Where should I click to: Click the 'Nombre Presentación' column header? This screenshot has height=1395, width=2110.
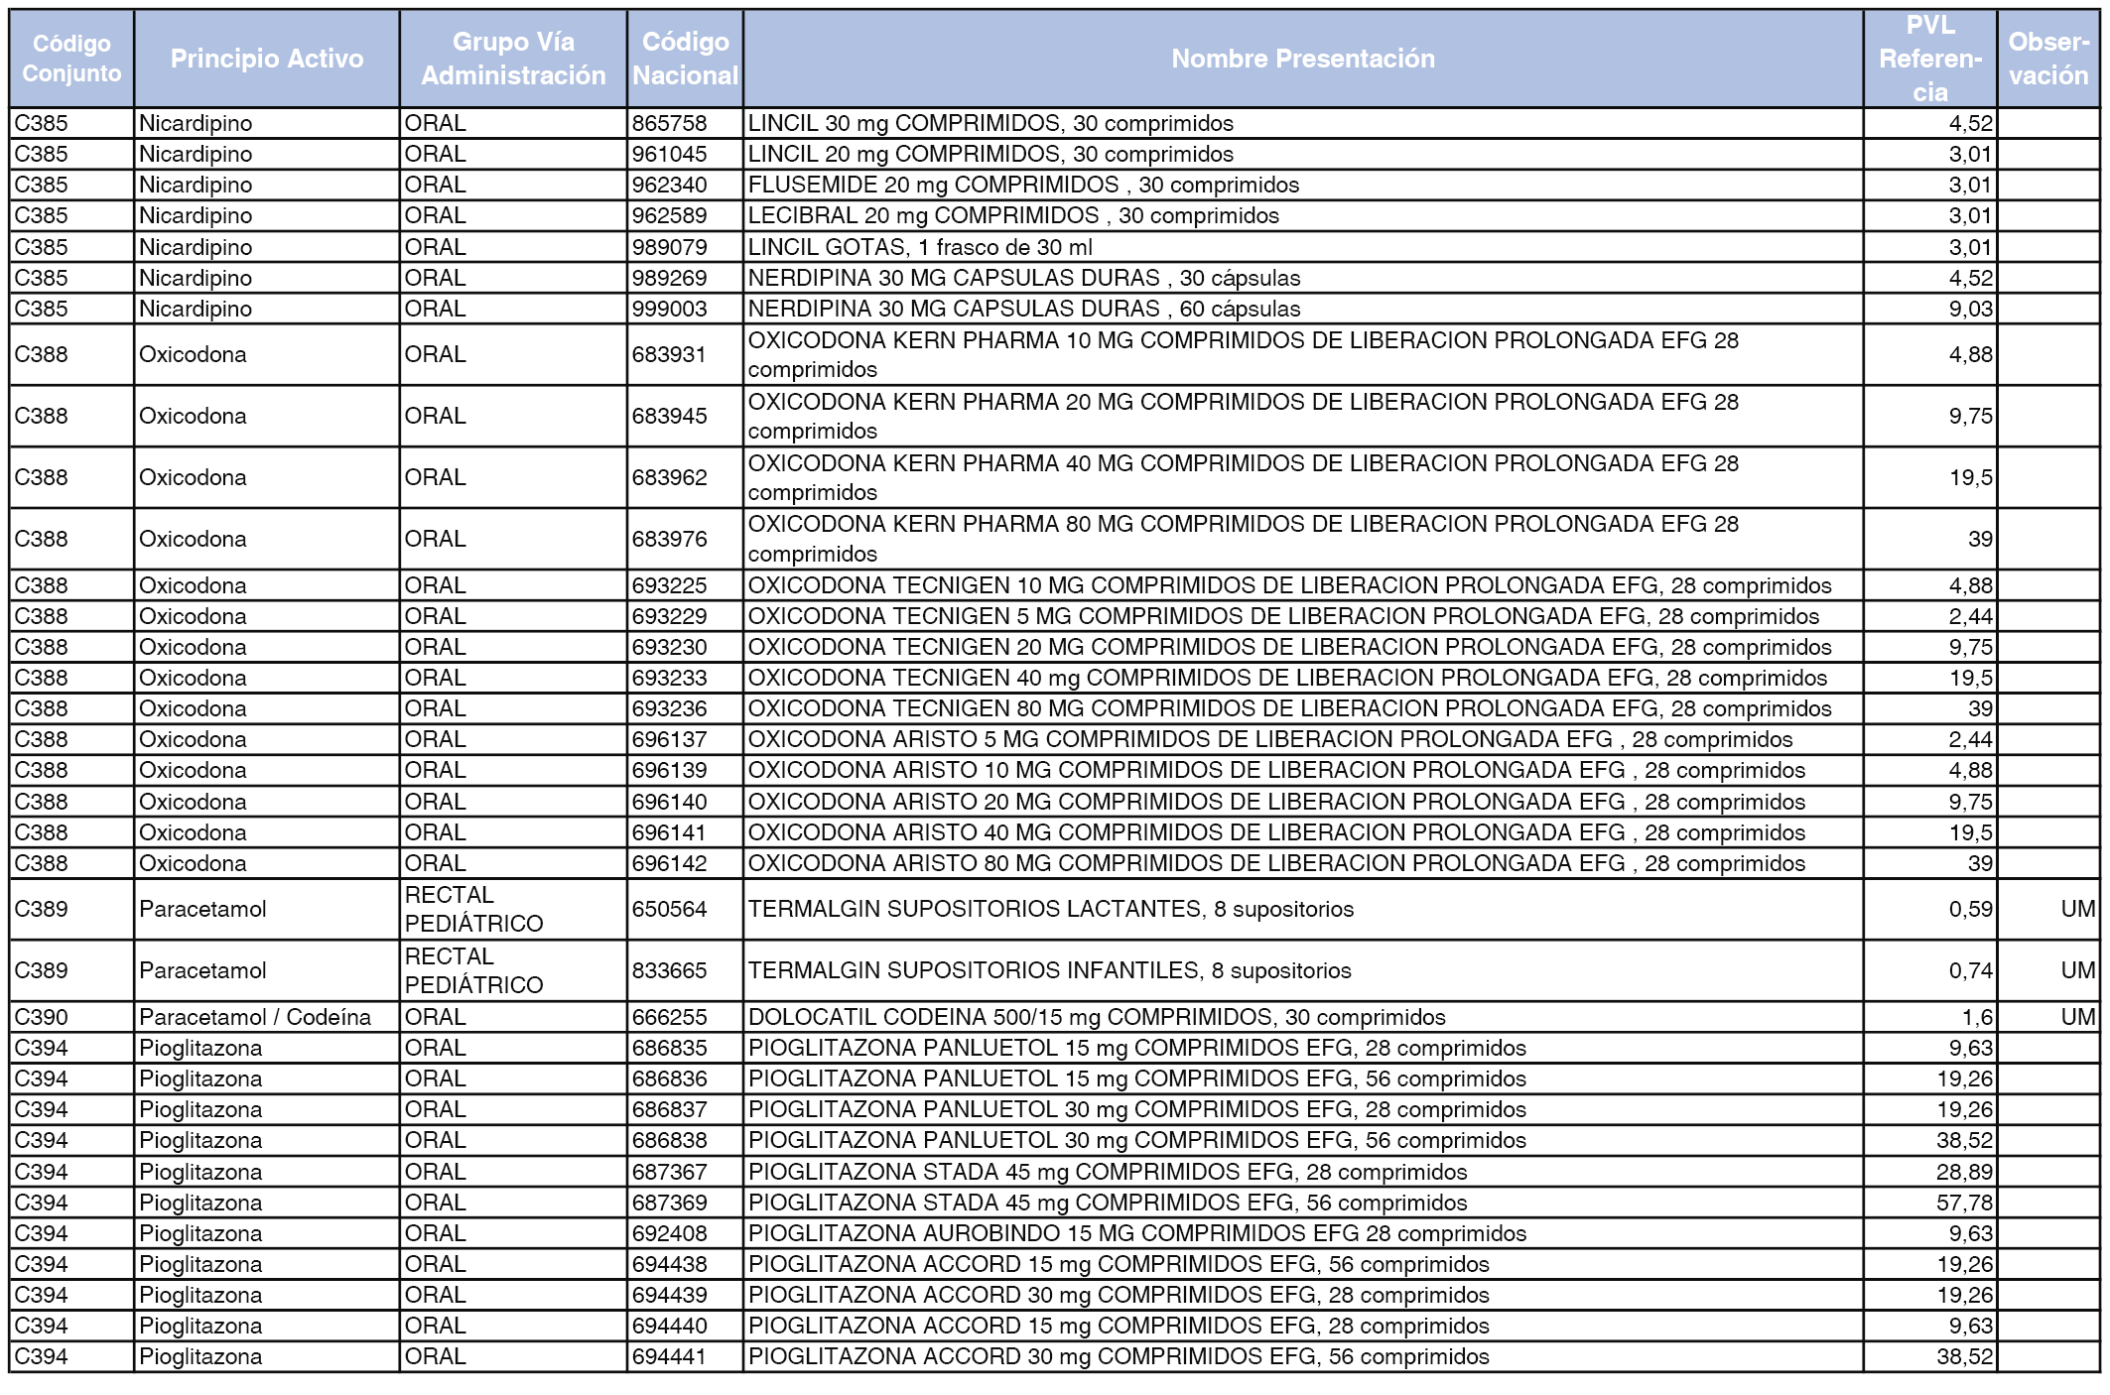coord(1303,59)
